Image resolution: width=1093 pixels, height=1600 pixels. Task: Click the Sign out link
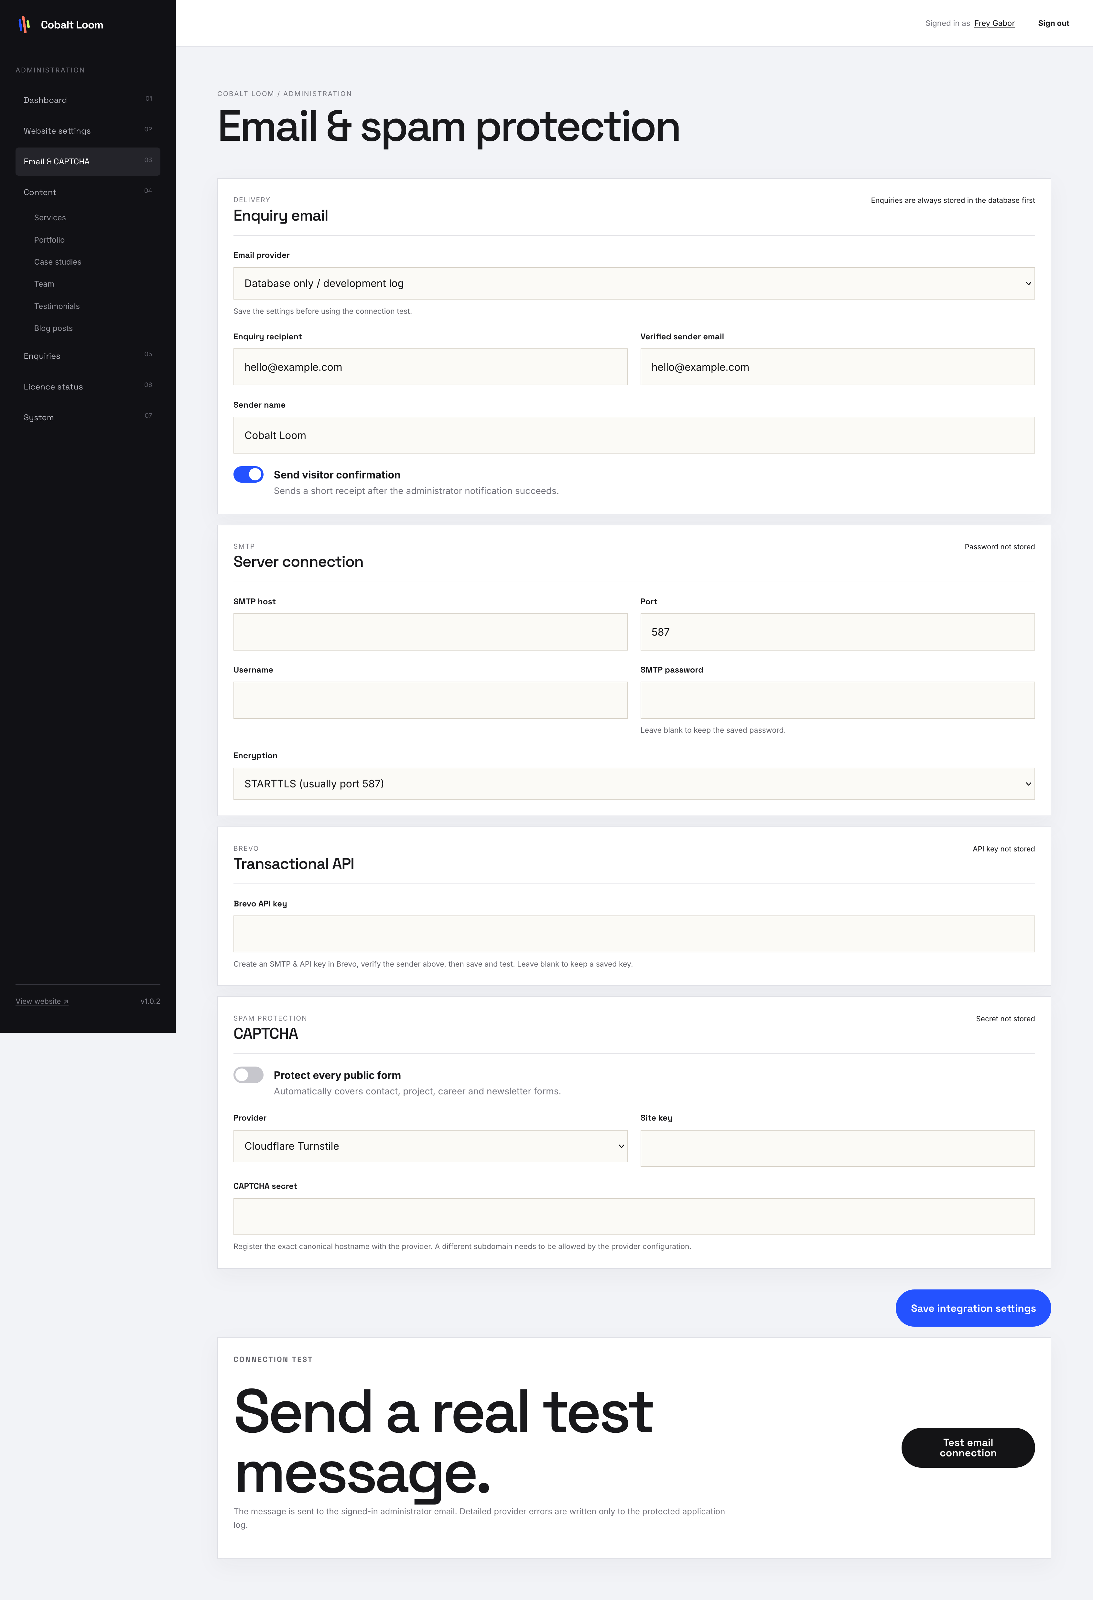[x=1053, y=23]
